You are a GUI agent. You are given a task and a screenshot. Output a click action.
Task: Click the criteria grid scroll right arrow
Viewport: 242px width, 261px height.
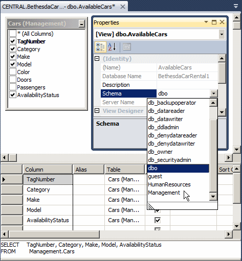229,234
